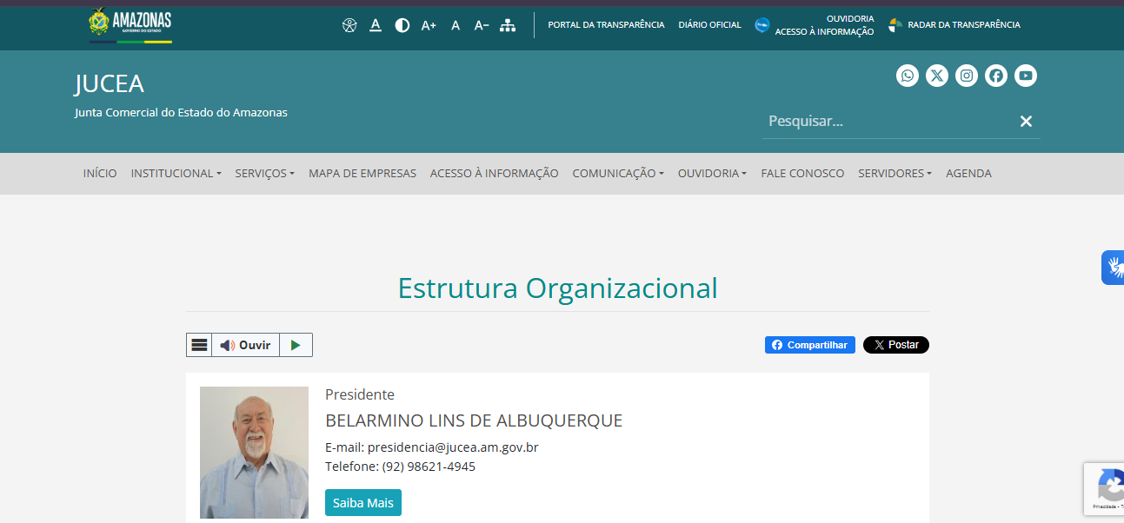Open the accessibility wheel icon

[349, 25]
